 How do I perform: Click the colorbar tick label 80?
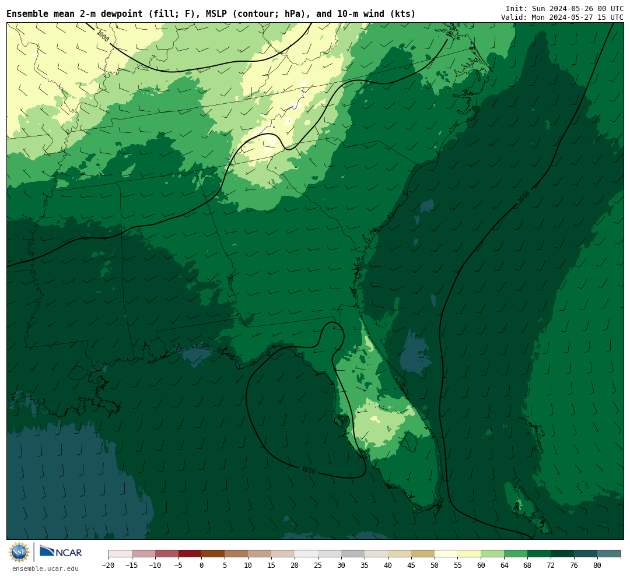pyautogui.click(x=597, y=565)
